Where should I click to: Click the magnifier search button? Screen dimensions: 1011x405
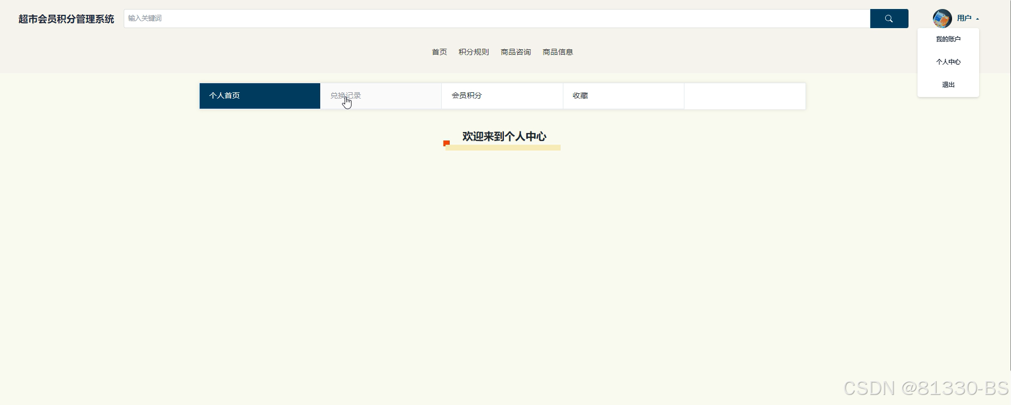click(889, 19)
